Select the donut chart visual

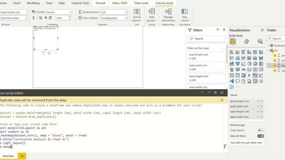(255, 64)
